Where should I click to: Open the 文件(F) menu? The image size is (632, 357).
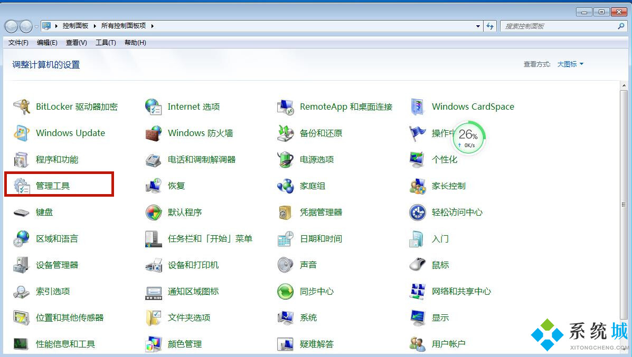tap(18, 43)
